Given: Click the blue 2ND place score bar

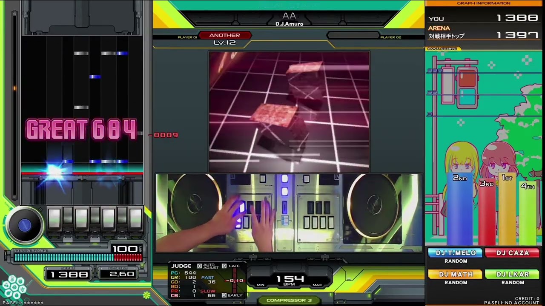Looking at the screenshot, I should 460,209.
